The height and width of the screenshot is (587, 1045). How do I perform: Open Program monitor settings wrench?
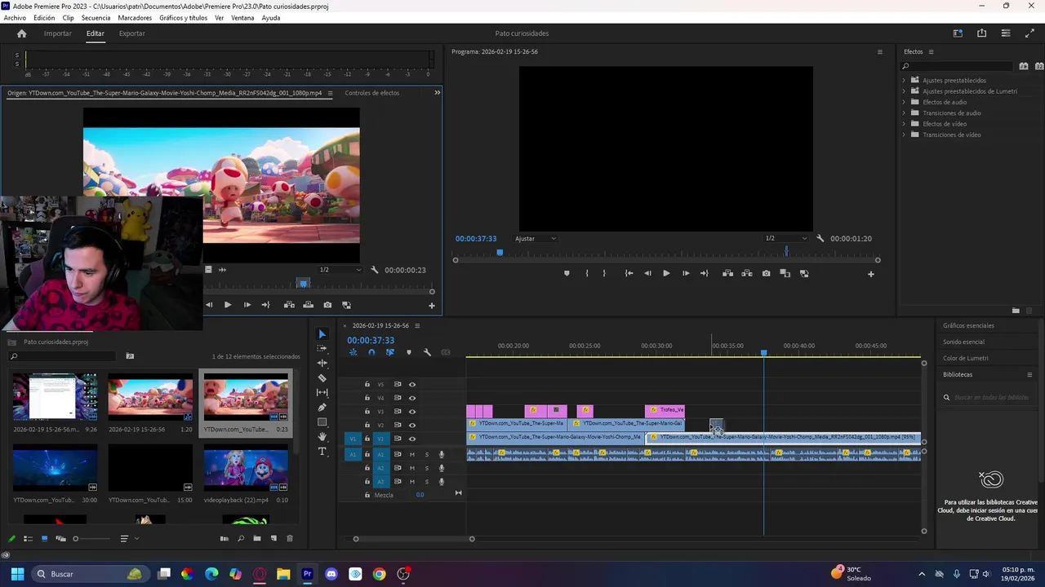pos(820,238)
